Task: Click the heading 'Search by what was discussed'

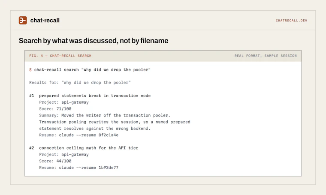Action: [94, 41]
